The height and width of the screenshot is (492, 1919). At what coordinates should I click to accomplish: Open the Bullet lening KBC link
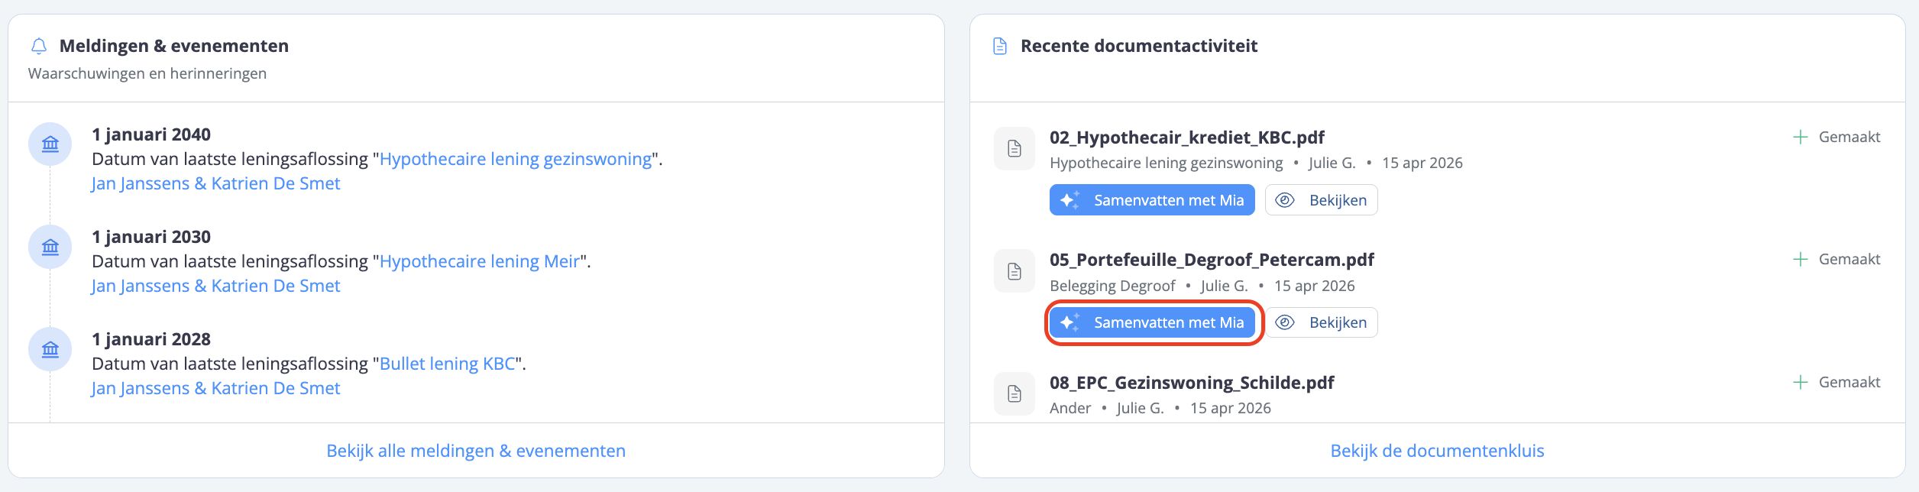click(x=448, y=364)
